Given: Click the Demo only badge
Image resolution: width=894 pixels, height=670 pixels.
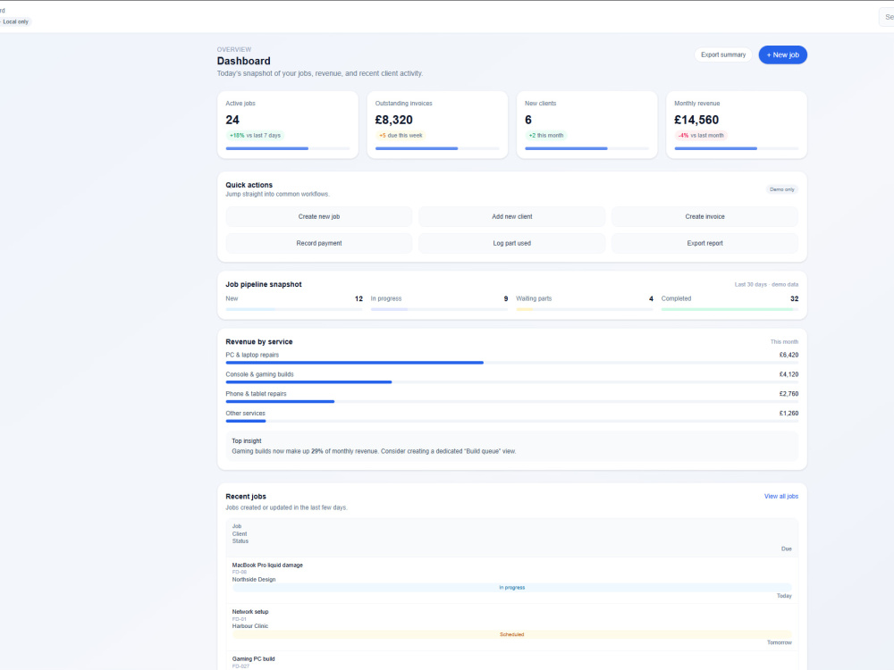Looking at the screenshot, I should tap(781, 189).
